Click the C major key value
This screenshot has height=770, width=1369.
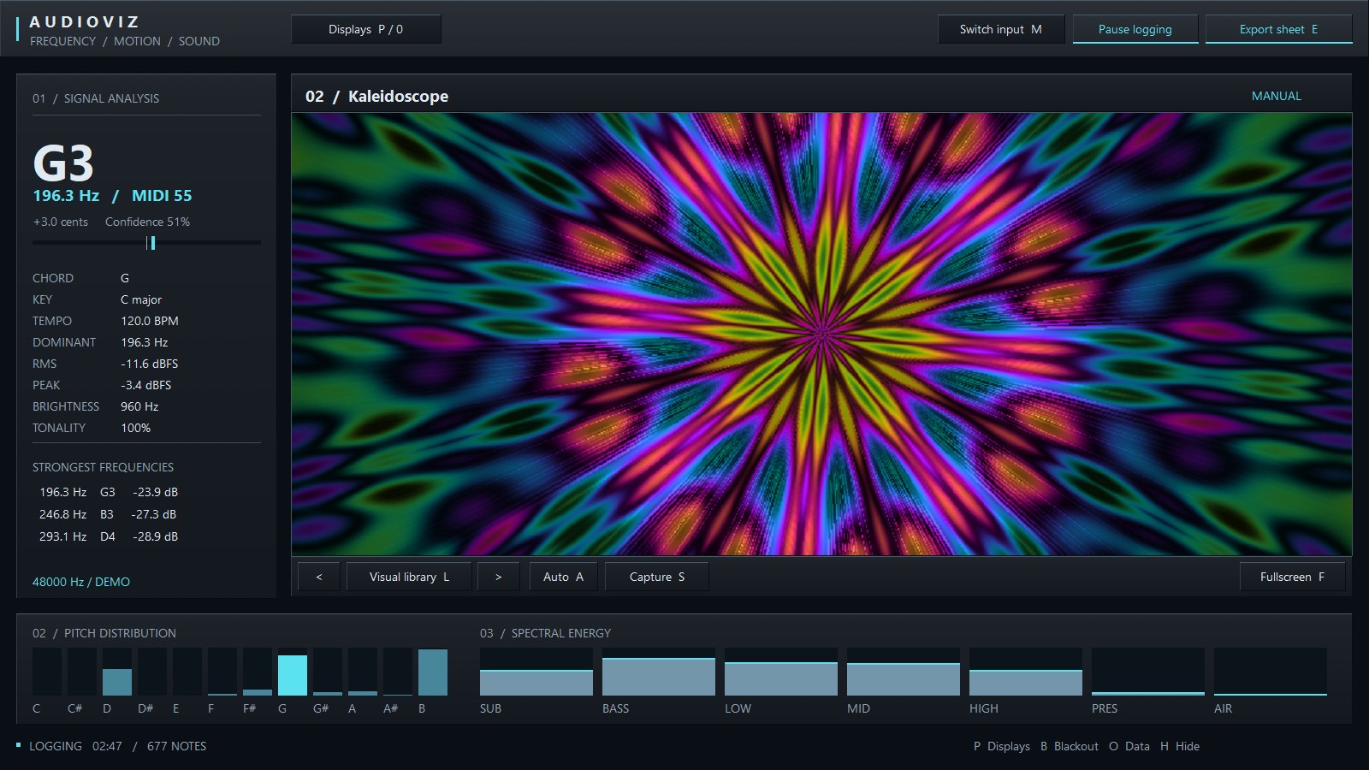click(x=141, y=299)
